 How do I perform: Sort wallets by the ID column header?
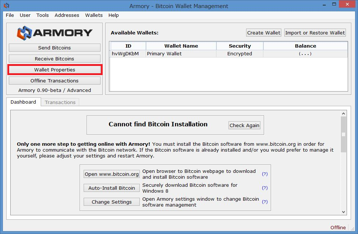(128, 46)
